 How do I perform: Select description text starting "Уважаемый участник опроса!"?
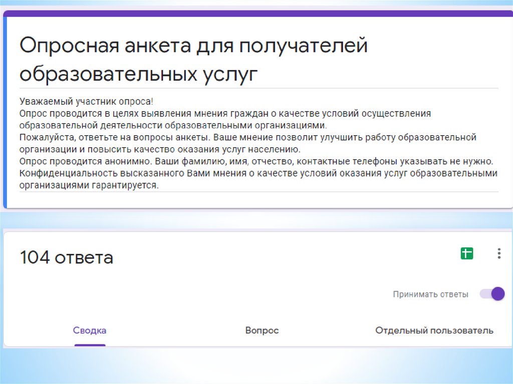259,143
